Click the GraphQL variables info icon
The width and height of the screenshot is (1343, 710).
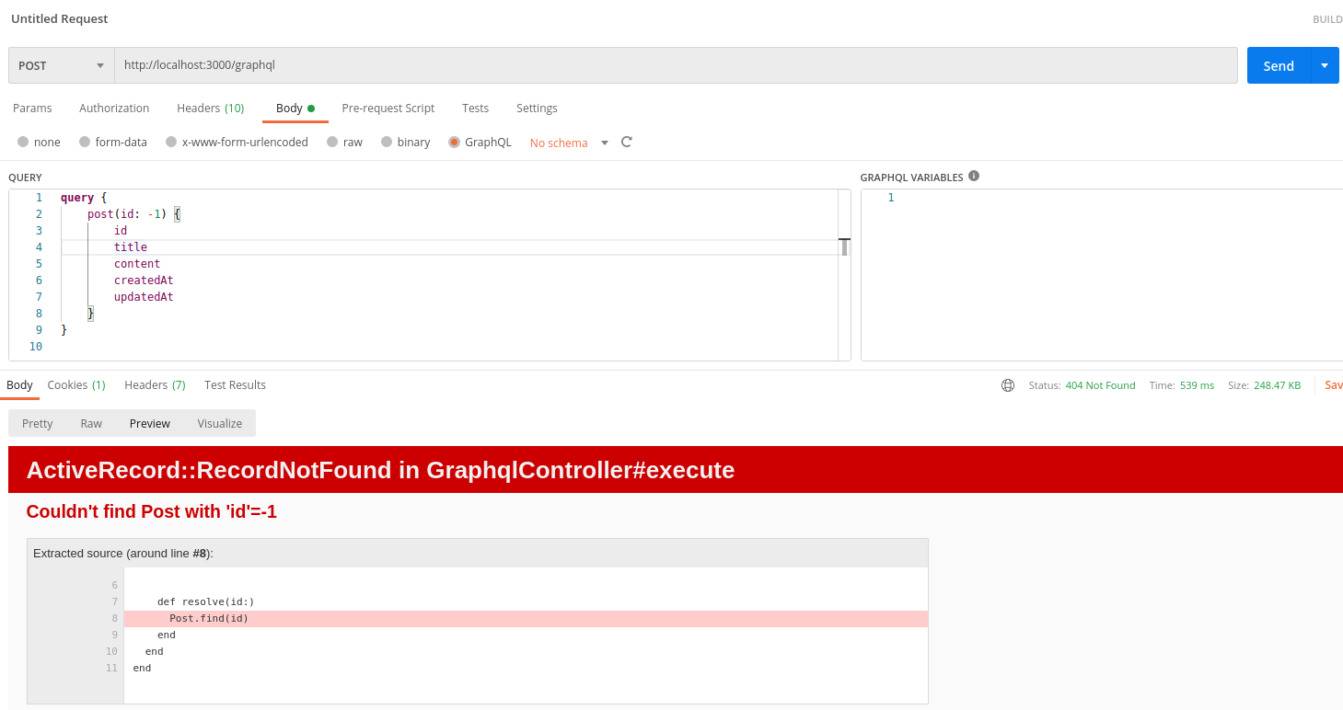tap(974, 176)
